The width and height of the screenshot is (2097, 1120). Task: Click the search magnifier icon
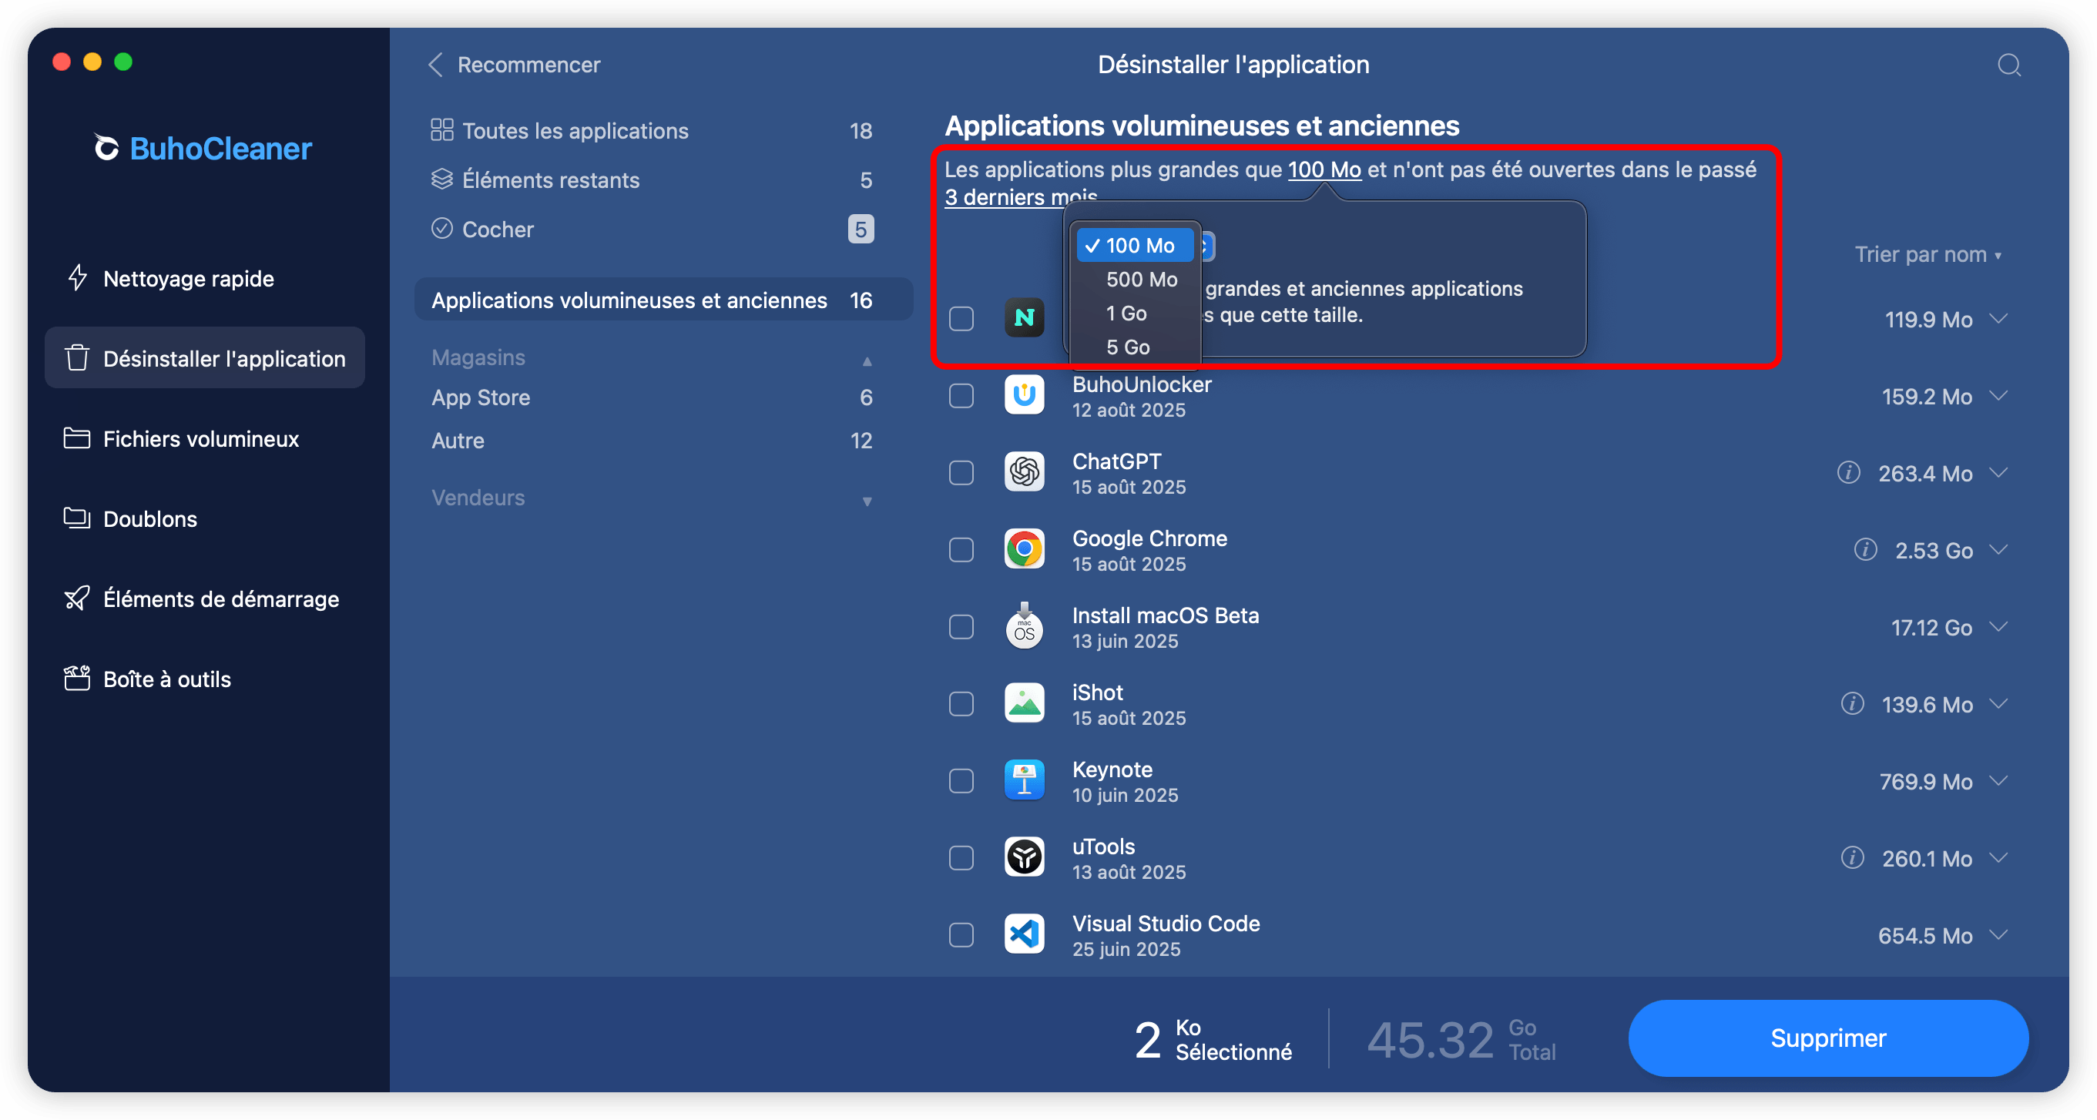pos(2008,64)
